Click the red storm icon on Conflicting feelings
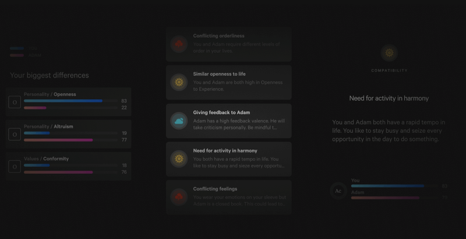 coord(179,197)
